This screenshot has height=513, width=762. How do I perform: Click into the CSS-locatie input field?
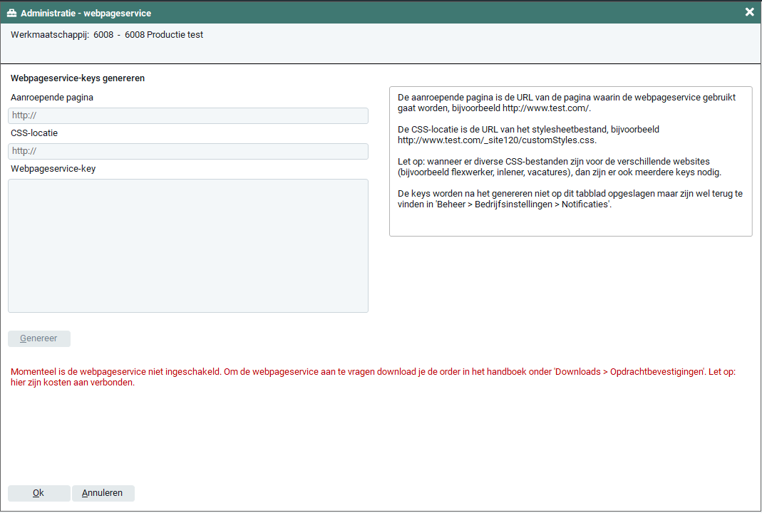click(188, 151)
